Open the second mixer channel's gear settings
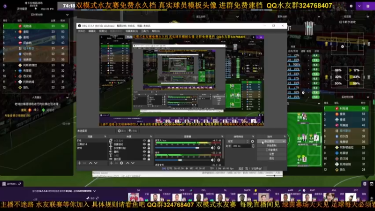 (218, 160)
